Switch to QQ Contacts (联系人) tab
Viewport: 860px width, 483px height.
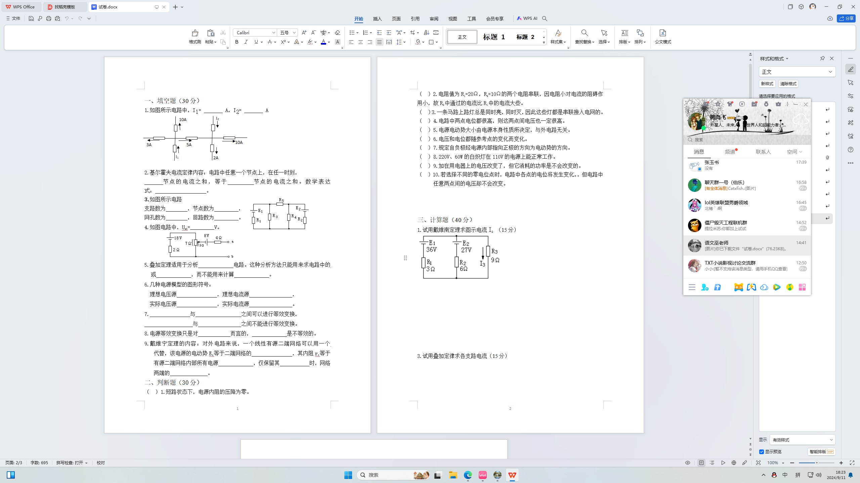763,152
